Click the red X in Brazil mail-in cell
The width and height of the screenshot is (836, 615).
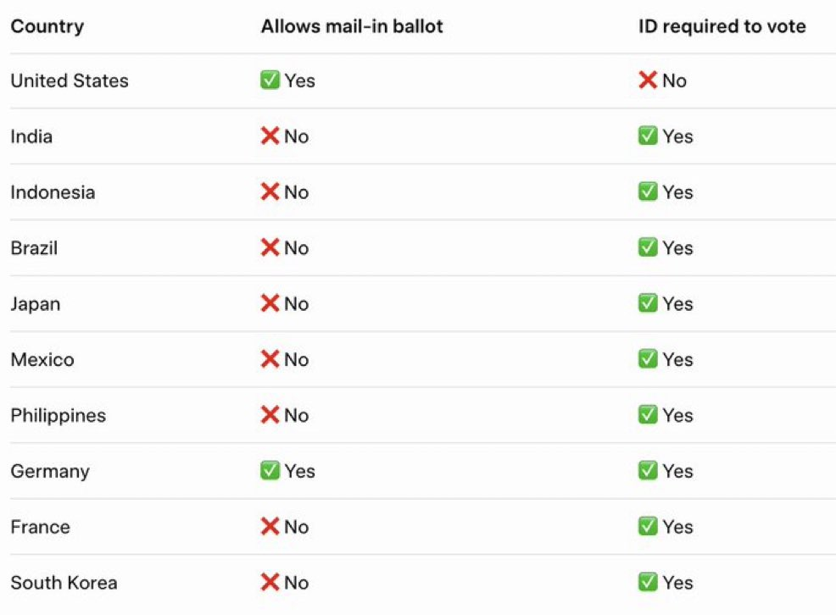pyautogui.click(x=270, y=248)
